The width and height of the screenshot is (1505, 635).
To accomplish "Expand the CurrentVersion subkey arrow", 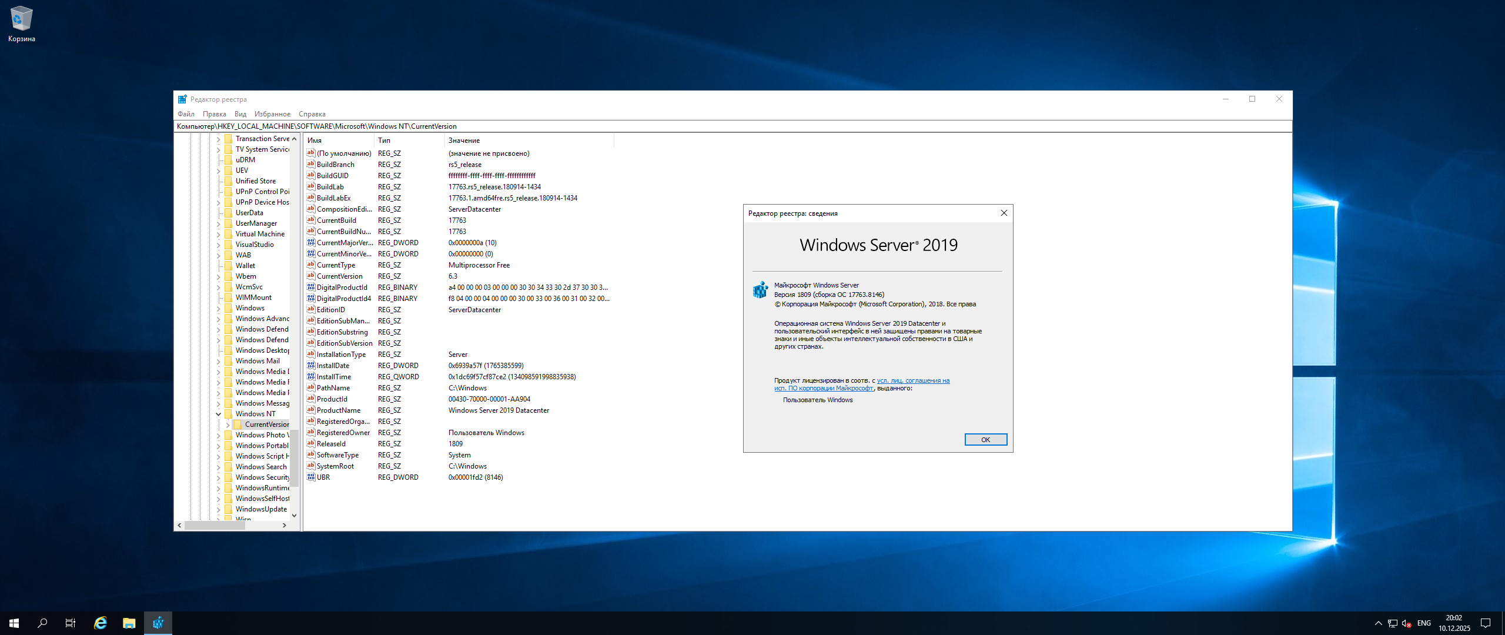I will 228,425.
